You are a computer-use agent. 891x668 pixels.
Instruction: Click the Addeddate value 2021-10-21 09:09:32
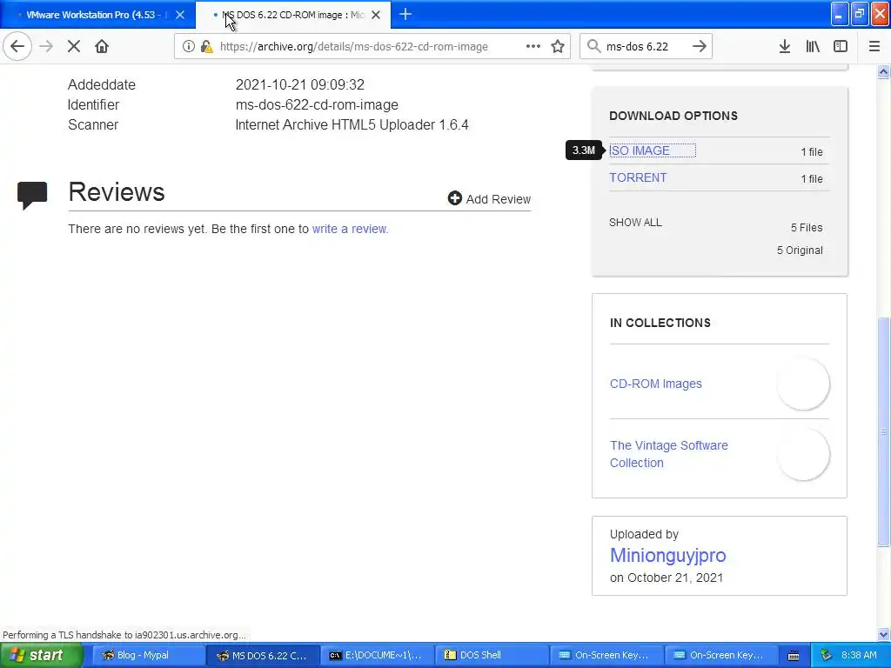coord(299,84)
